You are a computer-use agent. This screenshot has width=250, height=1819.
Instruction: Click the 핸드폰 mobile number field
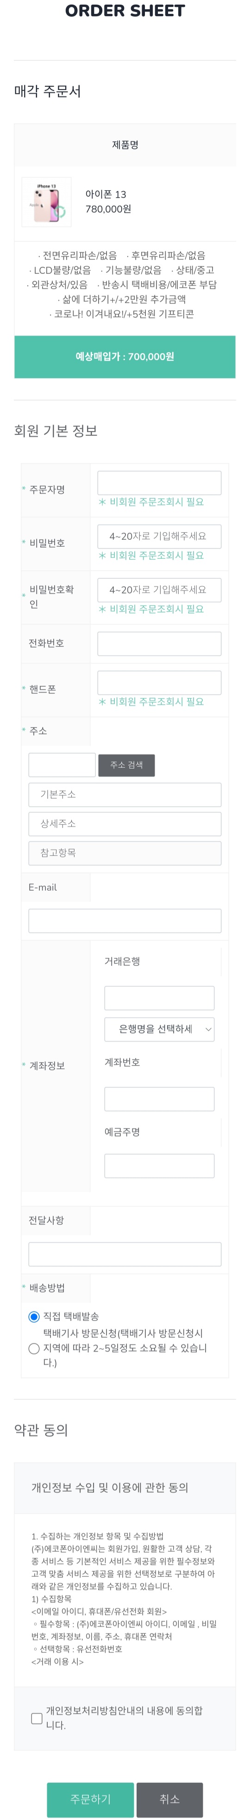tap(159, 683)
